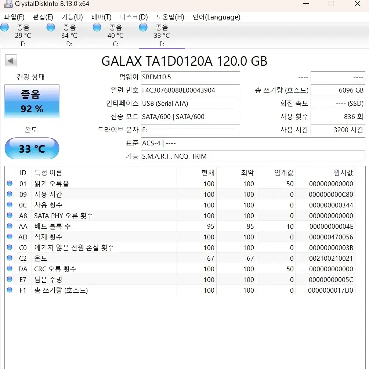The width and height of the screenshot is (369, 369).
Task: Click raw value 000000000C80
Action: pos(331,194)
